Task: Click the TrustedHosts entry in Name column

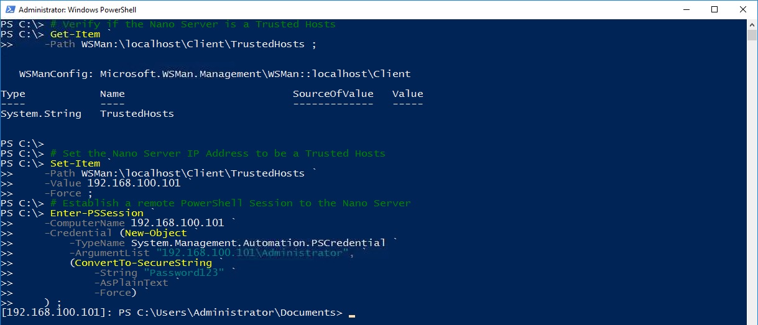Action: (x=137, y=114)
